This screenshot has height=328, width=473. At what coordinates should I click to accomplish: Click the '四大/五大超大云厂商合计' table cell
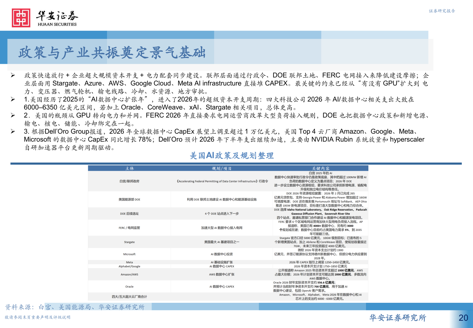point(129,297)
